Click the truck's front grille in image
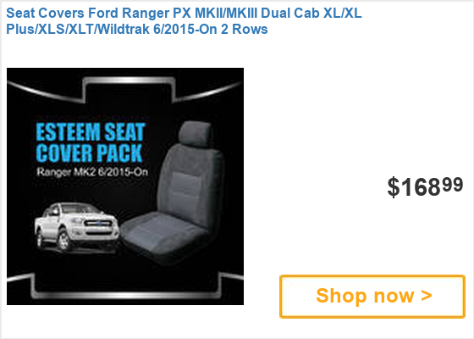 (98, 225)
